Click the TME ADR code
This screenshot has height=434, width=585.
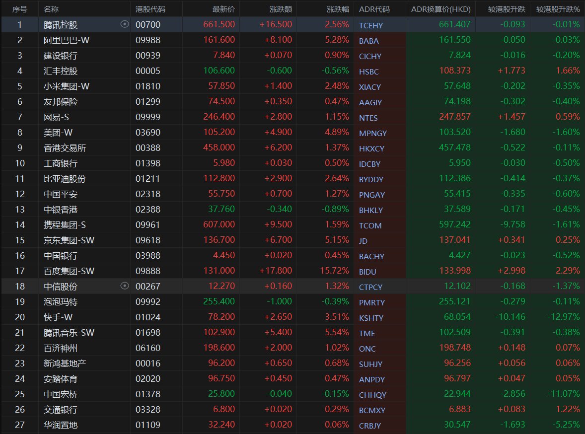point(367,333)
